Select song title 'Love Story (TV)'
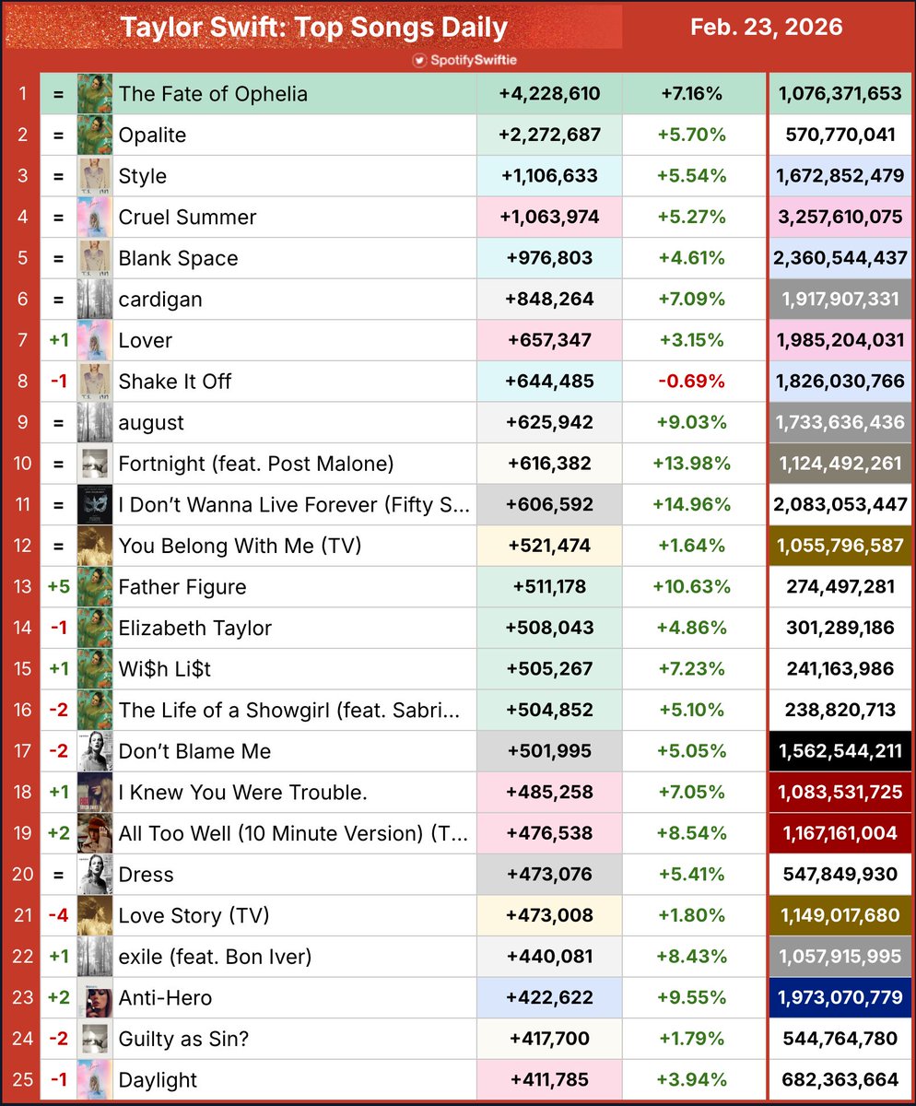This screenshot has width=916, height=1106. (194, 916)
